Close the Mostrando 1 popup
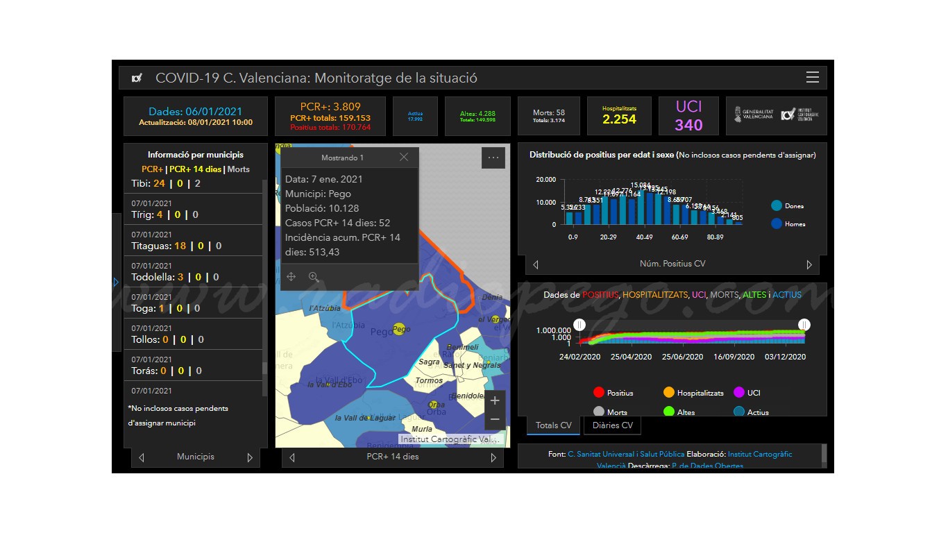The image size is (948, 533). [404, 158]
